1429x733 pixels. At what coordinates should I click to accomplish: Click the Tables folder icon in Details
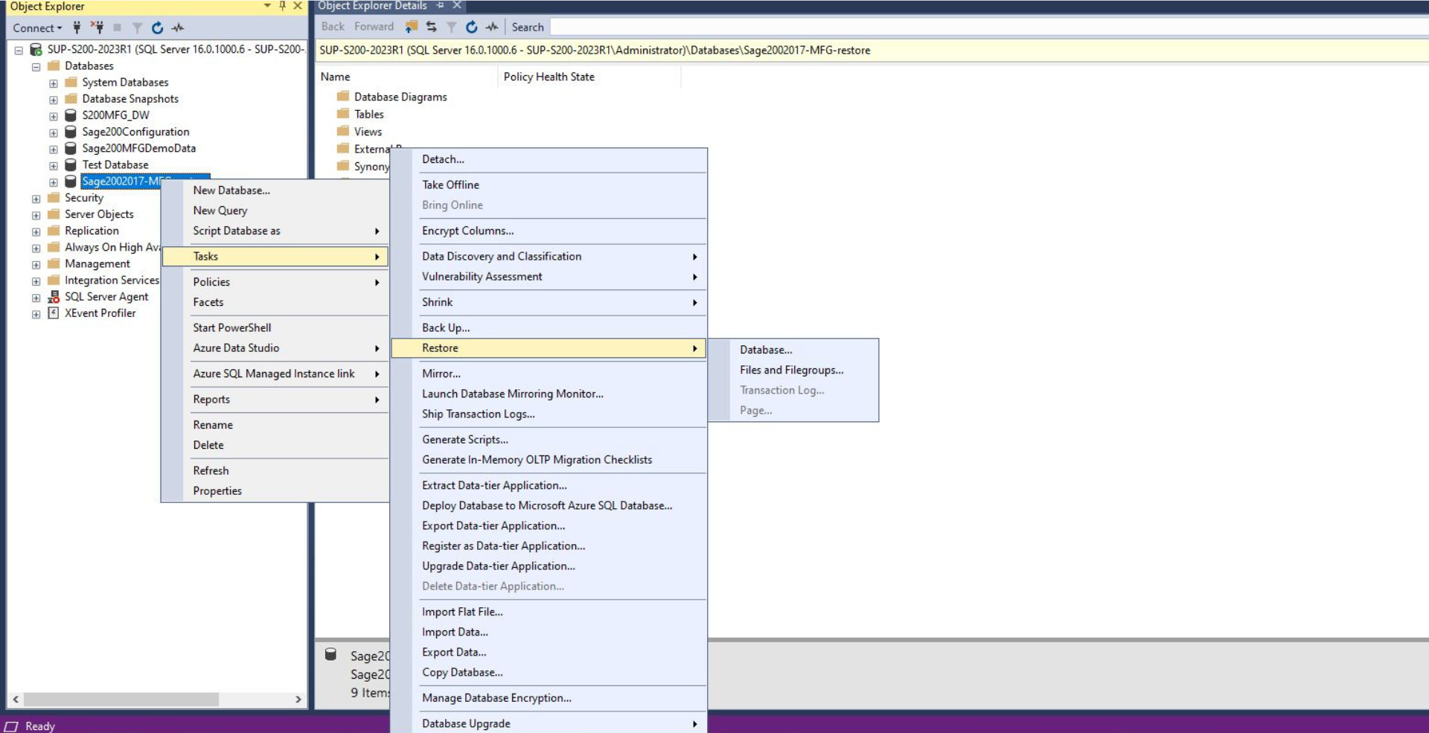(x=343, y=113)
